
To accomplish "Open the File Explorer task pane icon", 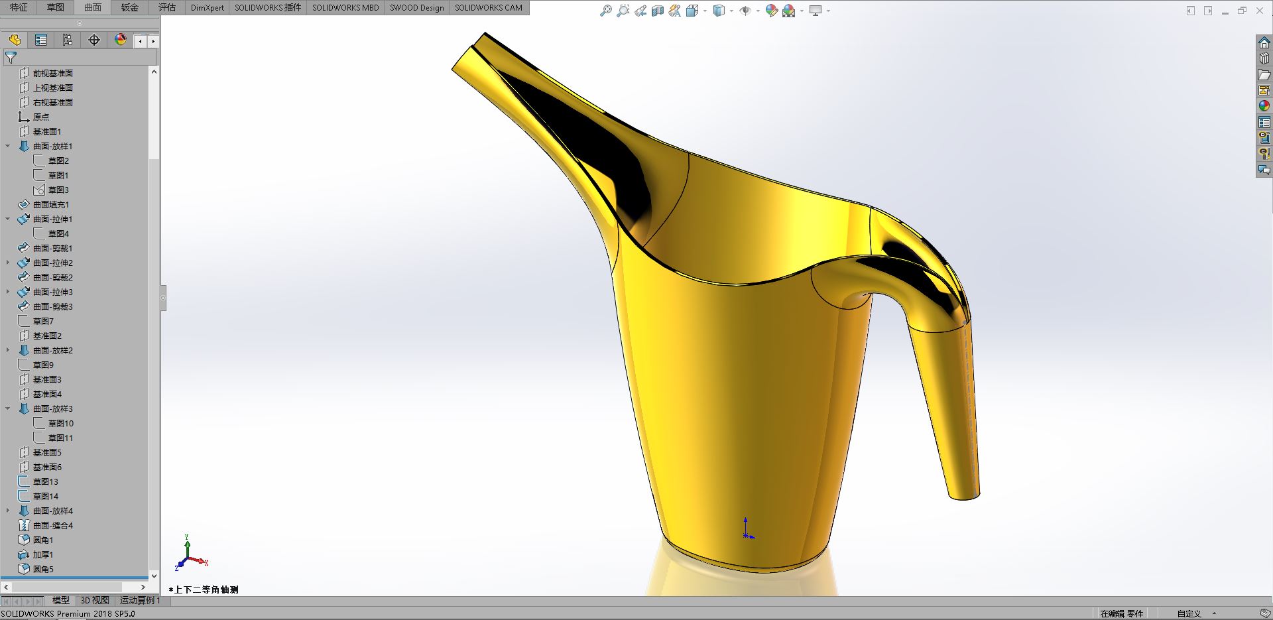I will click(1264, 74).
